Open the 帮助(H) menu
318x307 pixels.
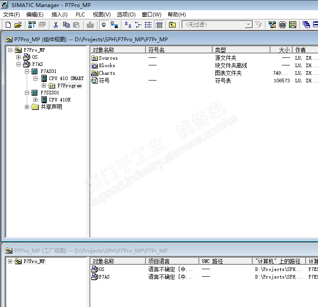(x=177, y=15)
